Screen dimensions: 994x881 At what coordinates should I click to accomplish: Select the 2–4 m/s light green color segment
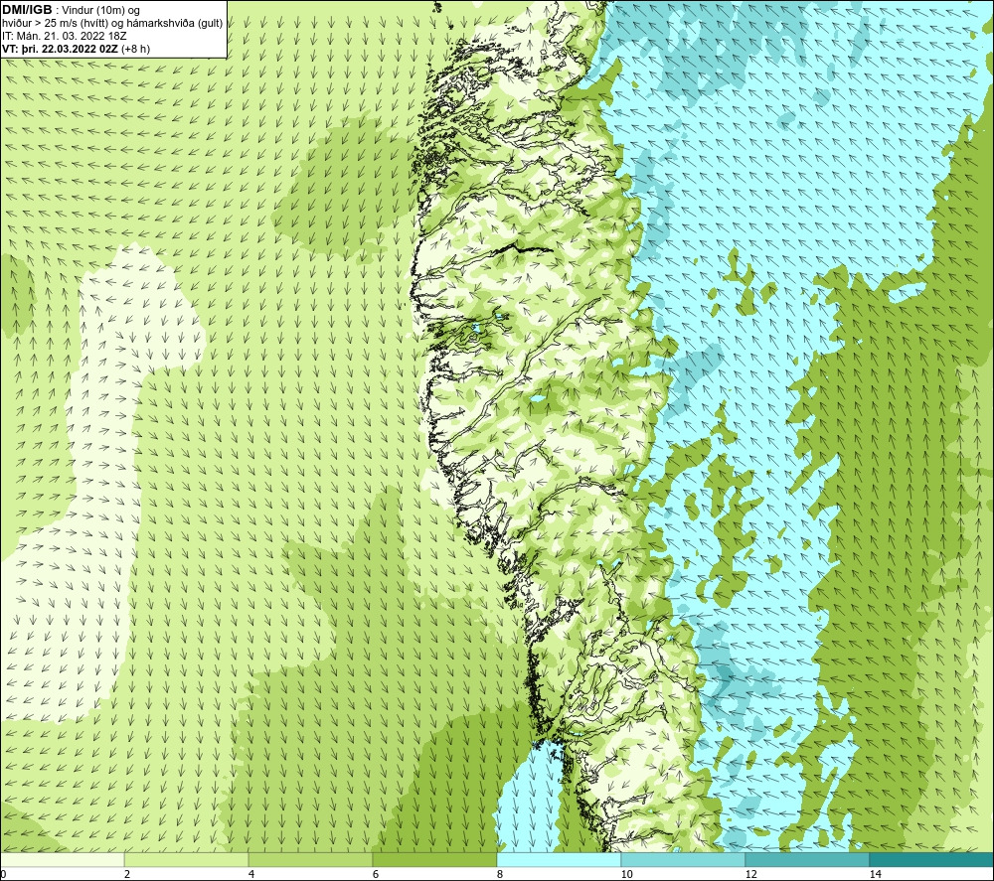tap(187, 859)
